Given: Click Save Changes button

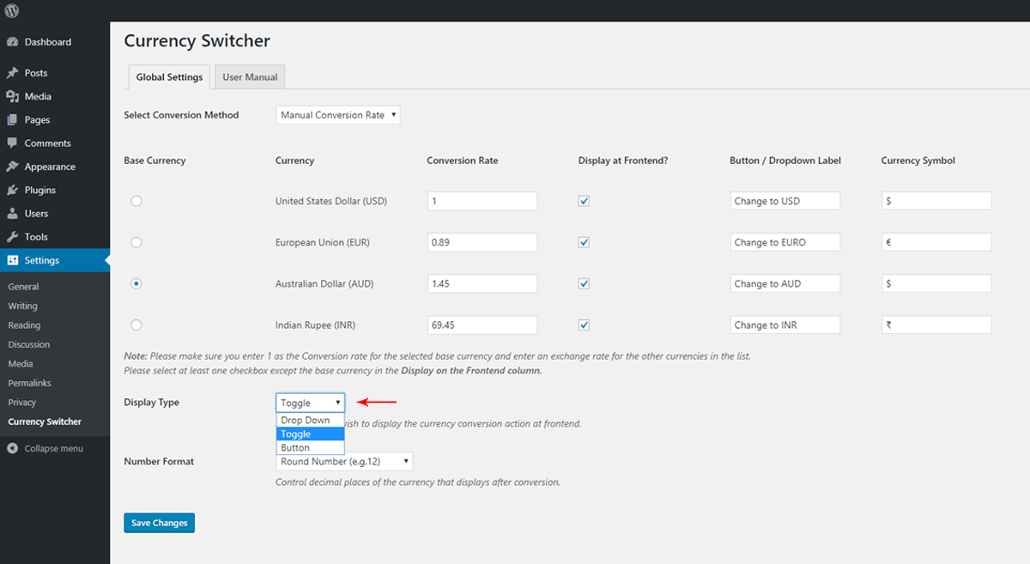Looking at the screenshot, I should click(x=159, y=523).
